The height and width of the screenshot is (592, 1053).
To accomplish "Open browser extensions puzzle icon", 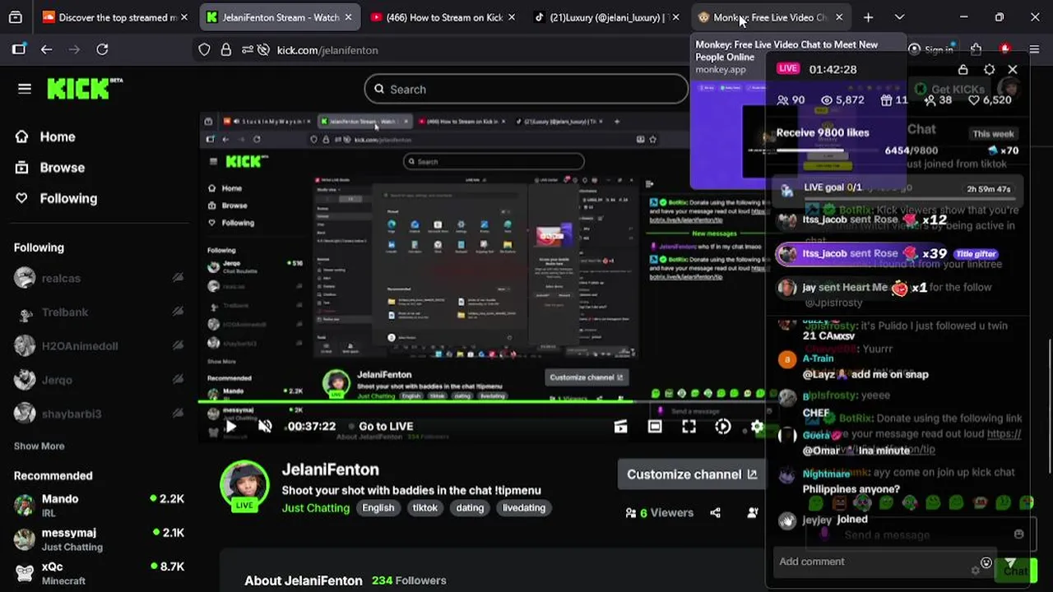I will (x=976, y=50).
